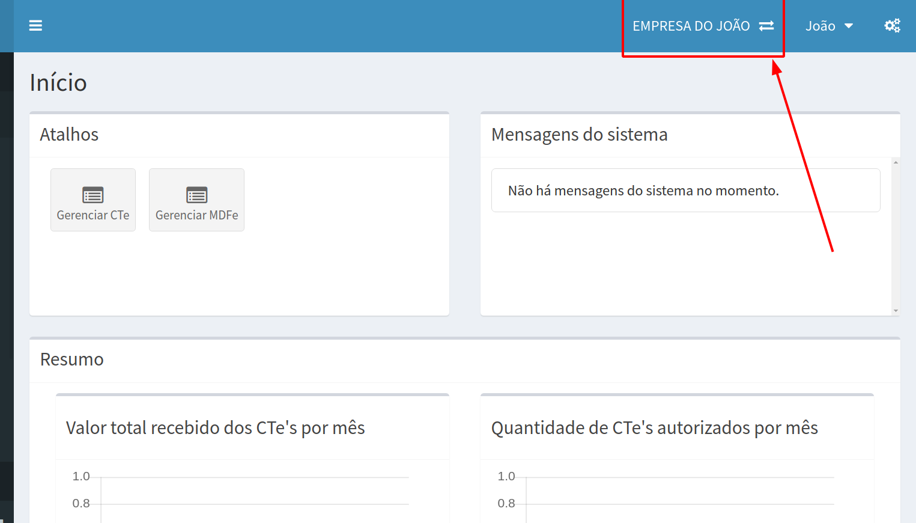Expand the caret next to João
This screenshot has height=523, width=916.
(849, 26)
